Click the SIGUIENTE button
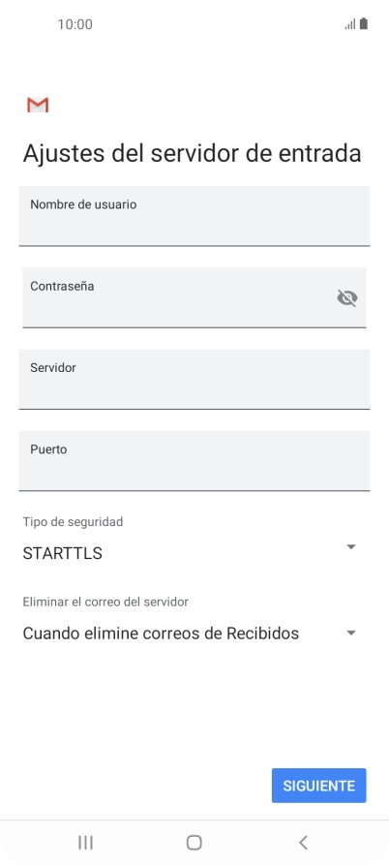The image size is (389, 865). click(x=319, y=786)
